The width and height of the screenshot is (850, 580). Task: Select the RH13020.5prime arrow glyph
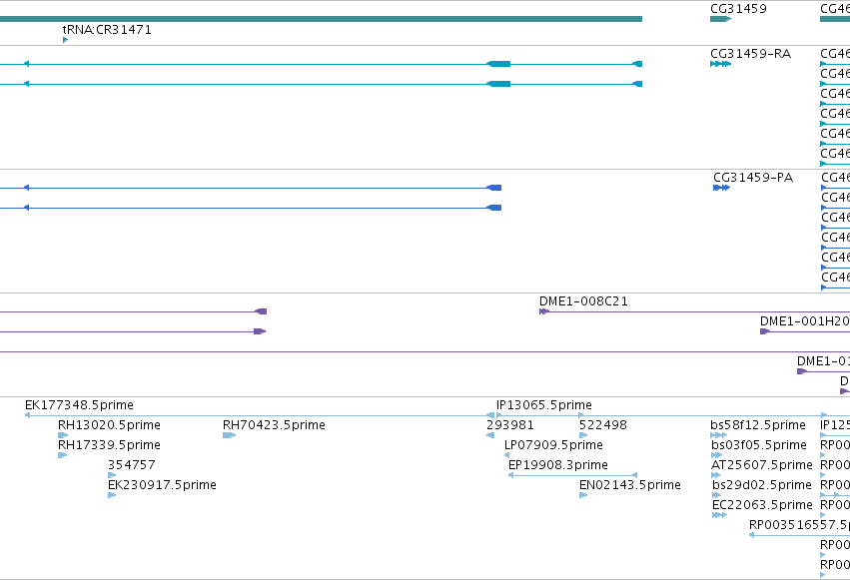(x=63, y=435)
